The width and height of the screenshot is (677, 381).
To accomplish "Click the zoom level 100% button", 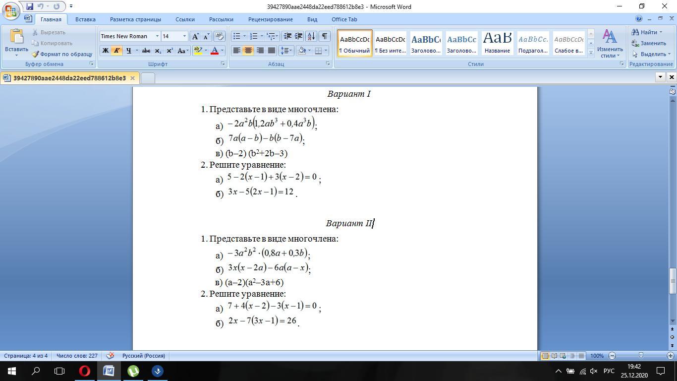I will pos(597,356).
